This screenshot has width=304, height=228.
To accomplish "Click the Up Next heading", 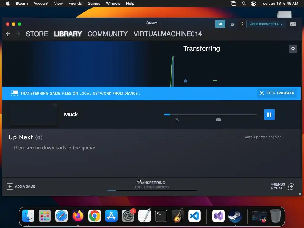I will tap(21, 137).
